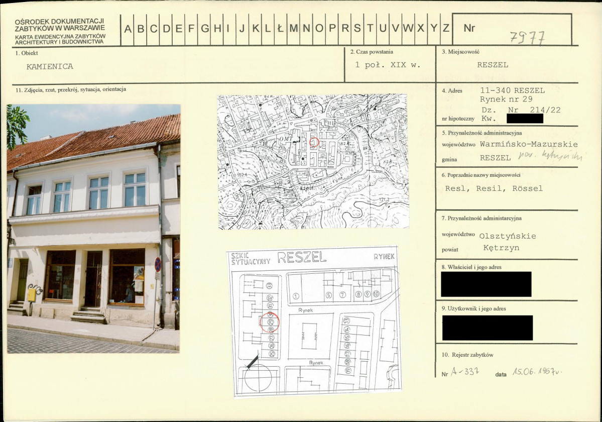The width and height of the screenshot is (602, 422).
Task: Click the yellow mailbox in the photo
Action: pyautogui.click(x=32, y=295)
